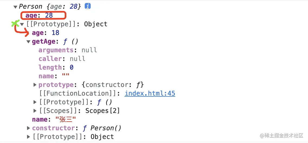The height and width of the screenshot is (143, 308).
Task: Click the blue info icon beside Person
Action: [x=88, y=6]
